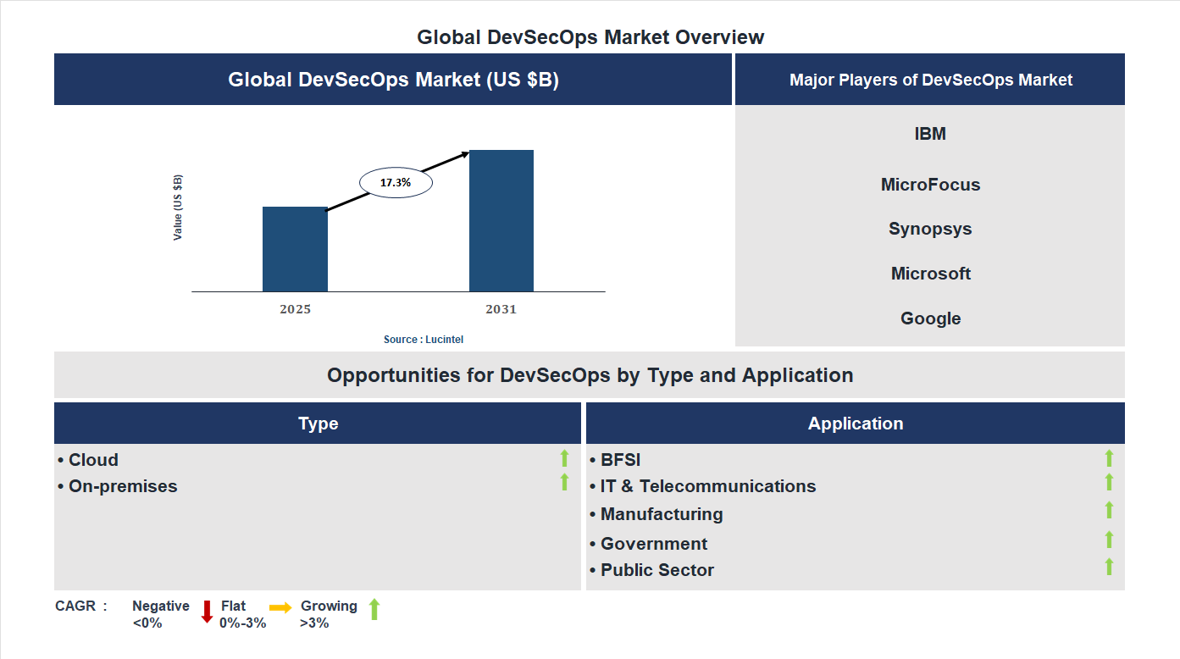The height and width of the screenshot is (659, 1180).
Task: Click the 17.3% CAGR bubble
Action: coord(396,181)
